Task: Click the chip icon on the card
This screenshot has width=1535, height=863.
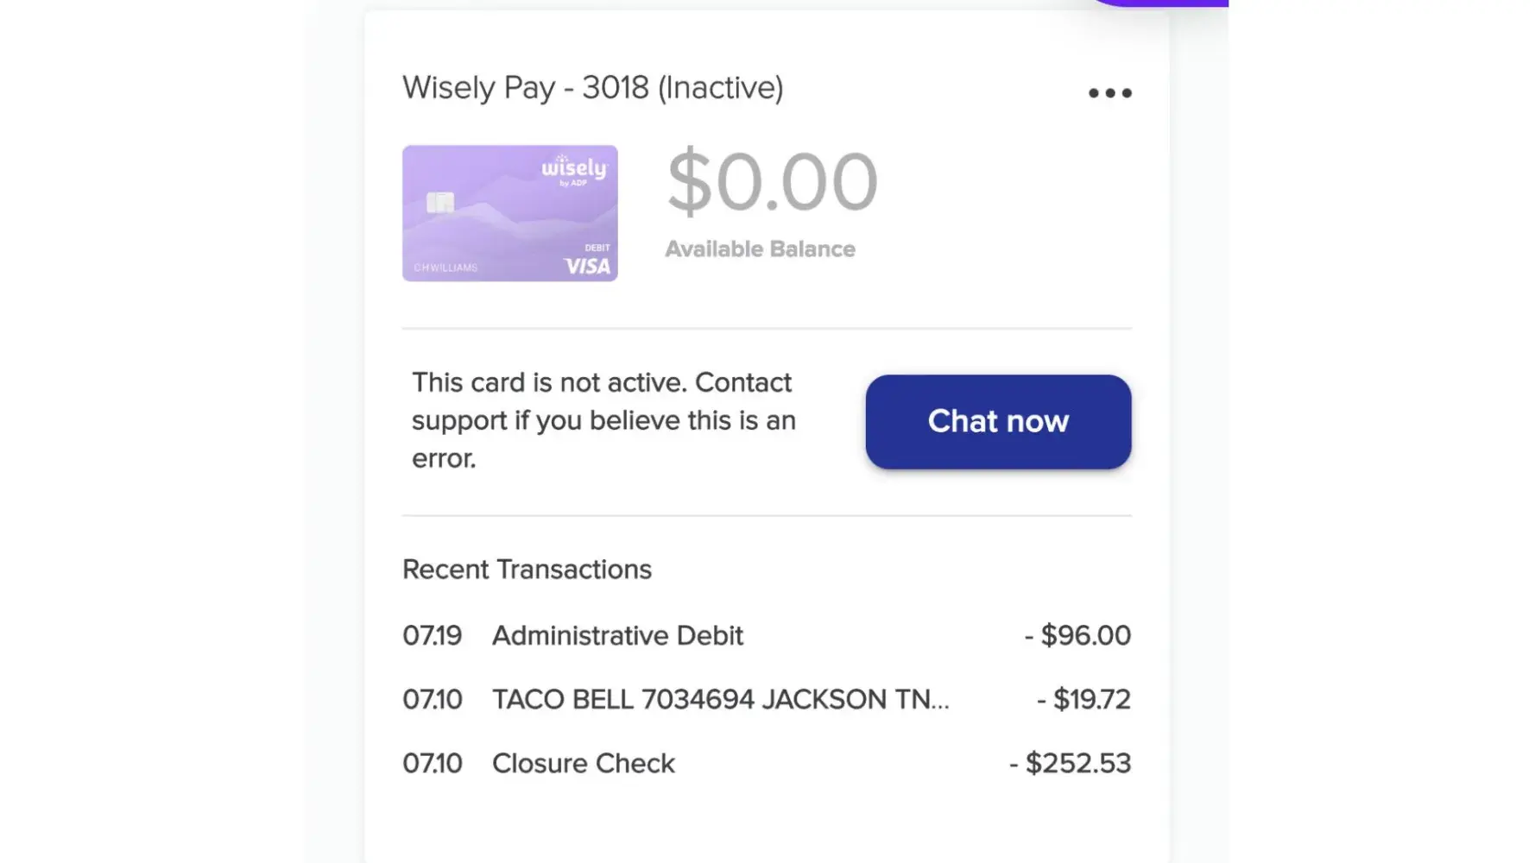Action: click(440, 203)
